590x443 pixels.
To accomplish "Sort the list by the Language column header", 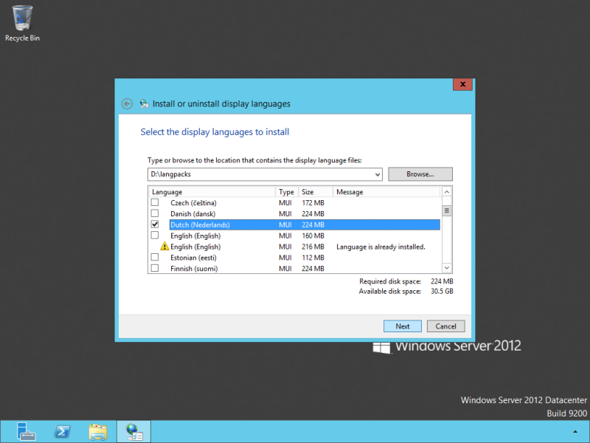I will click(x=212, y=192).
